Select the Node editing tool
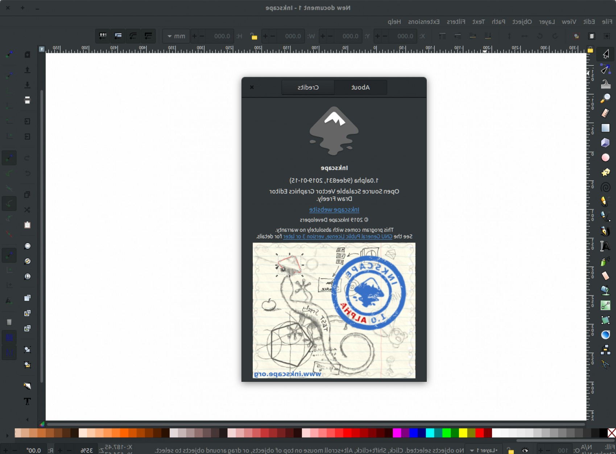The image size is (616, 454). coord(605,70)
